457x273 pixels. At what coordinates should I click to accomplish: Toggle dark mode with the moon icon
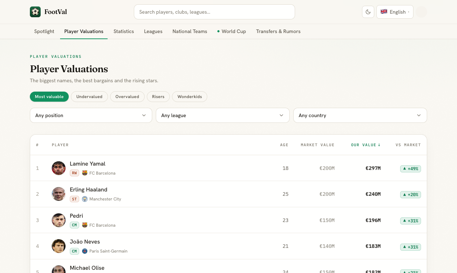[368, 12]
